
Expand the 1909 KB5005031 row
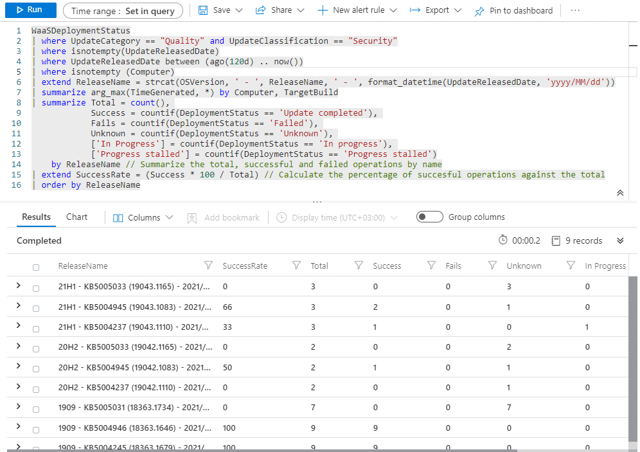[x=19, y=406]
